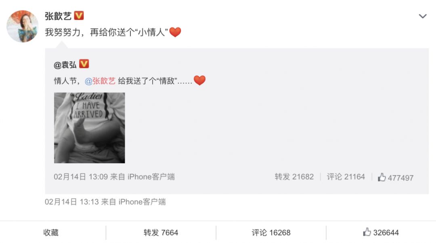This screenshot has width=436, height=243.
Task: Like the quoted post with 477497 thumbs-up
Action: click(395, 177)
